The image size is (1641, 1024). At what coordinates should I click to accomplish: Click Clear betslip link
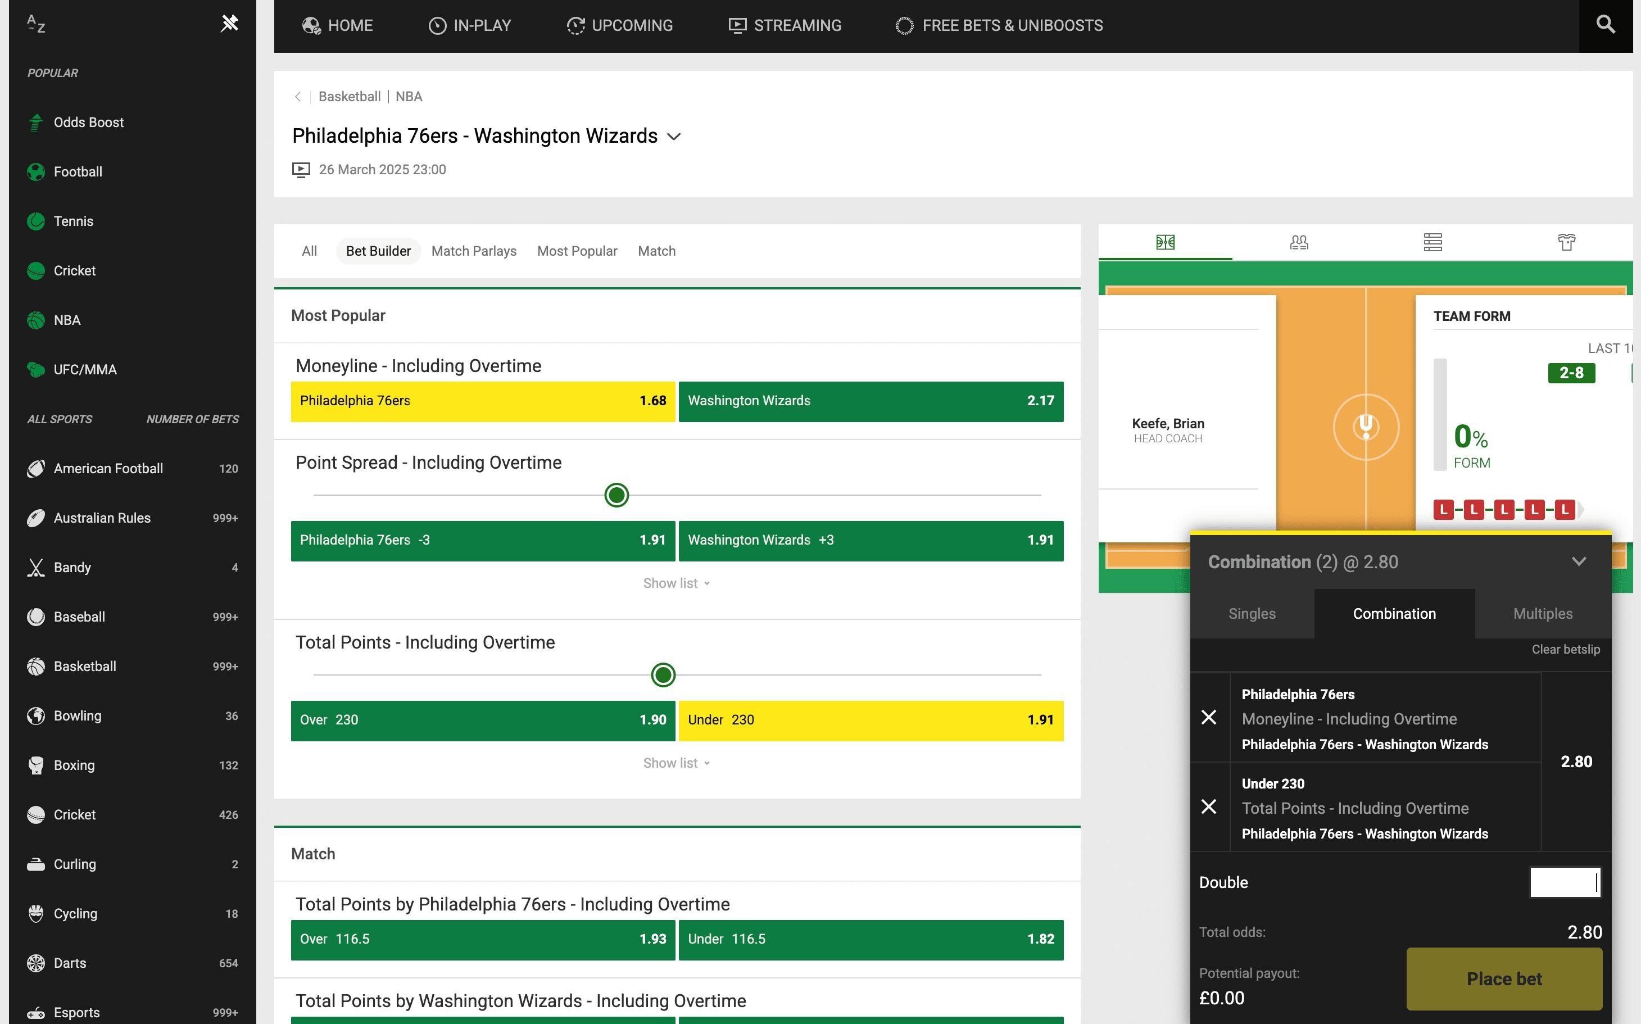point(1566,650)
